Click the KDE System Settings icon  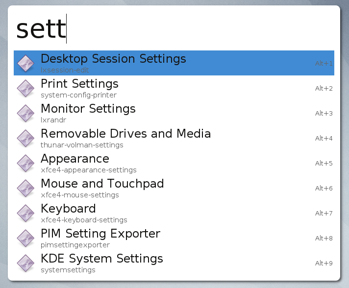click(25, 263)
